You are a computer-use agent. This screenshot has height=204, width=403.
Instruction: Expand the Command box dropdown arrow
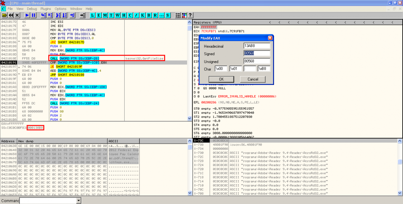tap(79, 201)
